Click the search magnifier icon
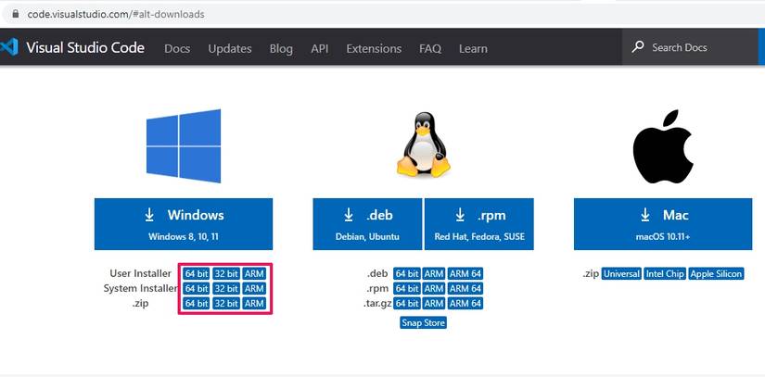 click(638, 47)
